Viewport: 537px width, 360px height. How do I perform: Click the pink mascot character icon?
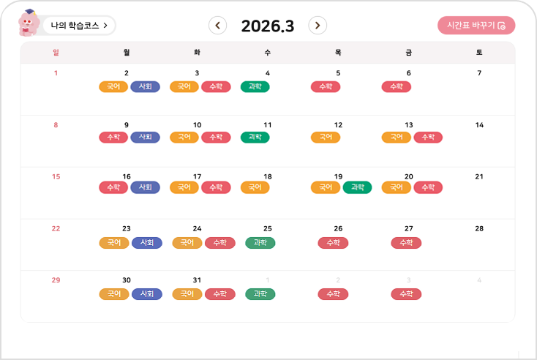coord(29,23)
